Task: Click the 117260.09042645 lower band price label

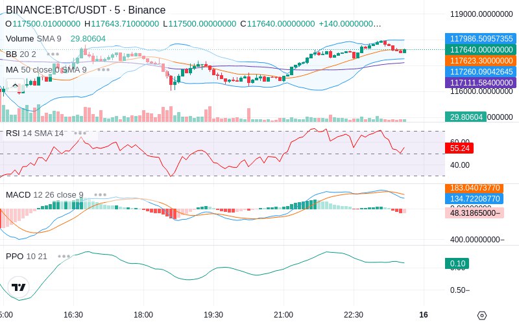Action: tap(481, 71)
